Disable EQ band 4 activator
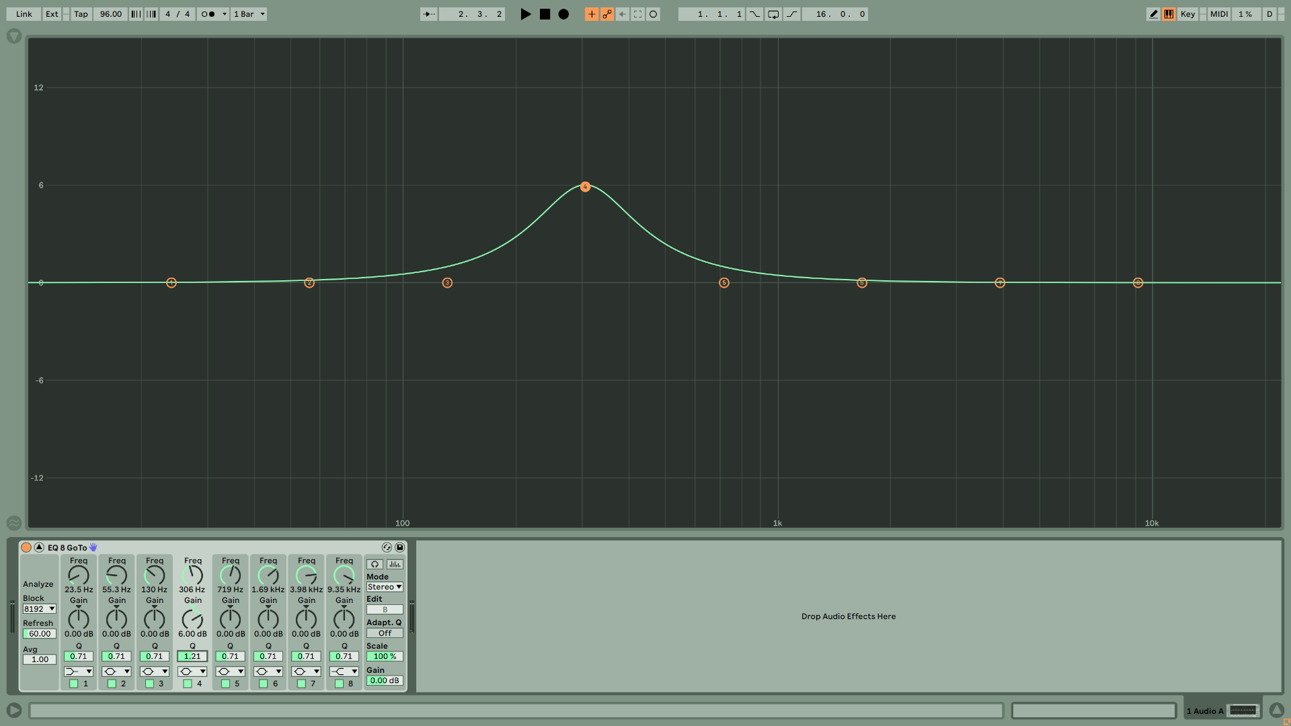 [188, 684]
